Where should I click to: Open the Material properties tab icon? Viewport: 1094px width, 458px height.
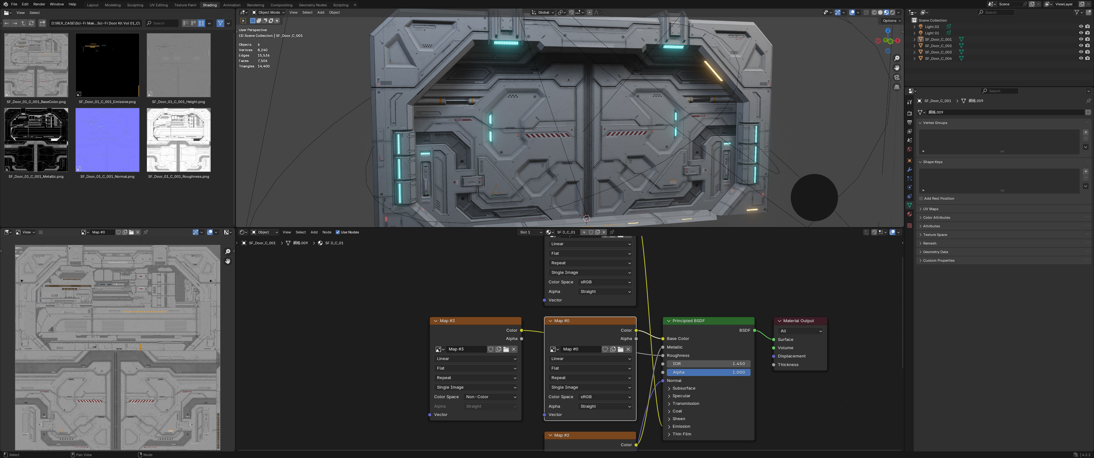tap(909, 214)
